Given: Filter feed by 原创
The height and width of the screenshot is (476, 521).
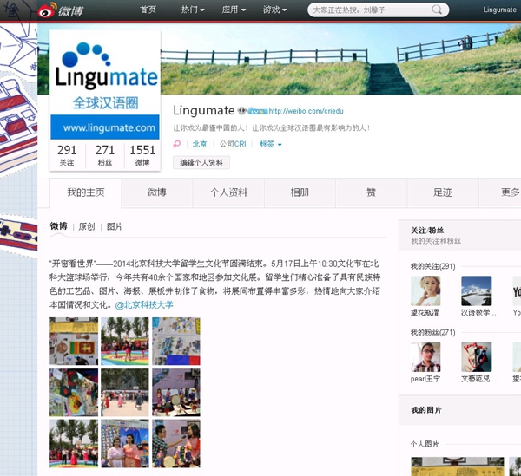Looking at the screenshot, I should click(87, 226).
